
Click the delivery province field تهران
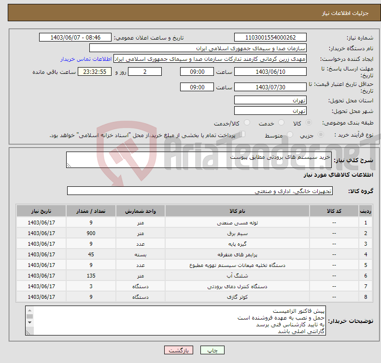click(x=270, y=100)
